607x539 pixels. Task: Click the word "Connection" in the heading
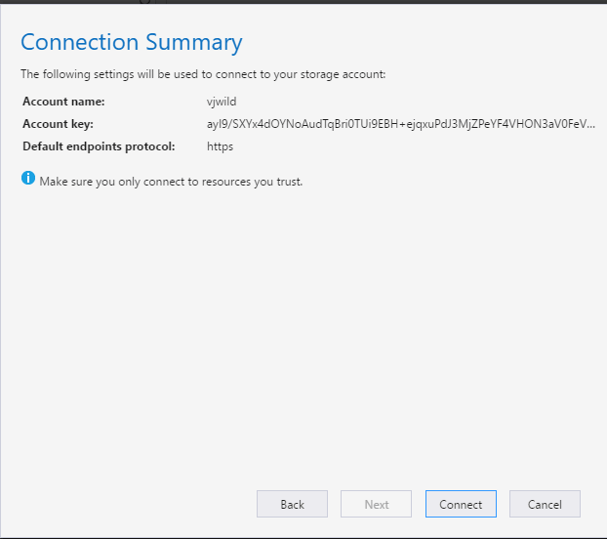(x=80, y=42)
